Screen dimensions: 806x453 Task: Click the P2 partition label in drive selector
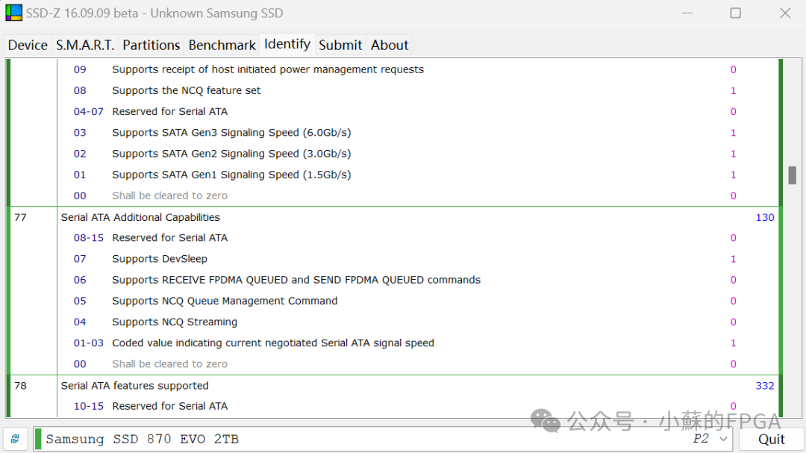[701, 439]
